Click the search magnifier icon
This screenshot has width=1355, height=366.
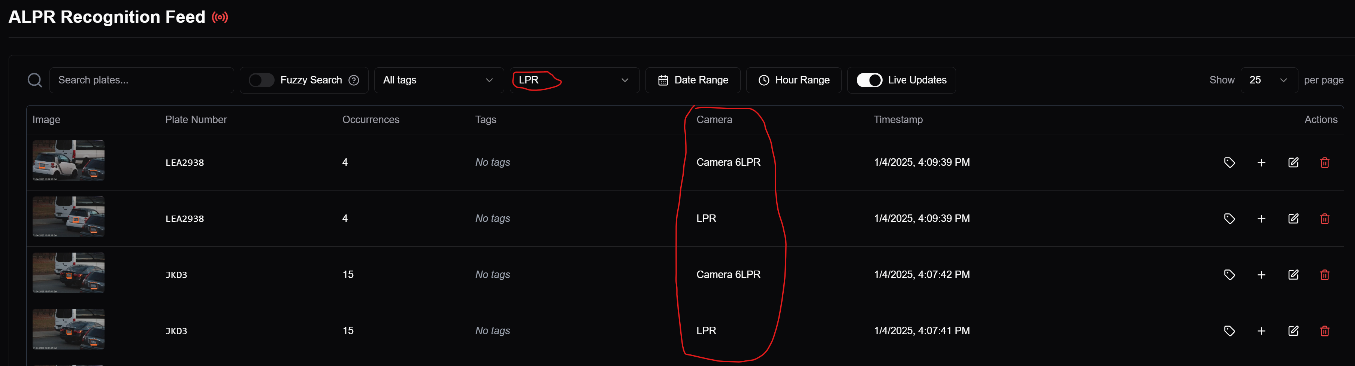35,80
